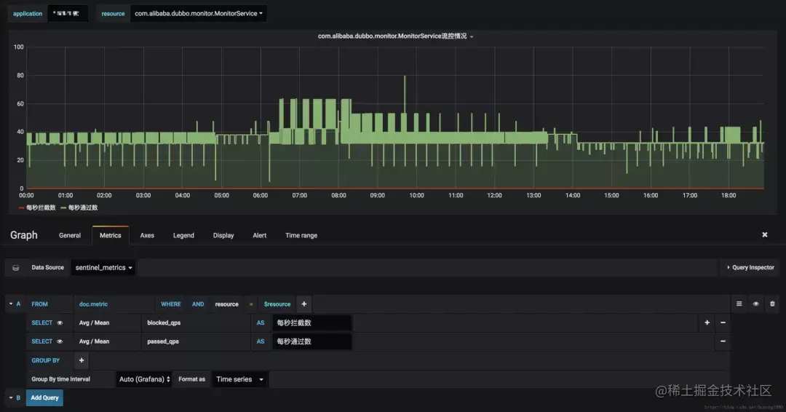The image size is (786, 412).
Task: Click the equals operator in WHERE clause
Action: click(x=251, y=304)
